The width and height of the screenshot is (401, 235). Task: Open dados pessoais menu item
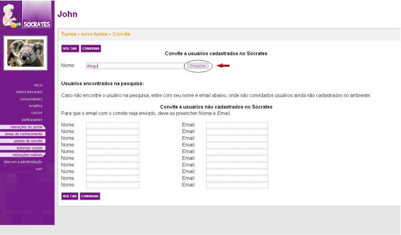click(x=29, y=92)
